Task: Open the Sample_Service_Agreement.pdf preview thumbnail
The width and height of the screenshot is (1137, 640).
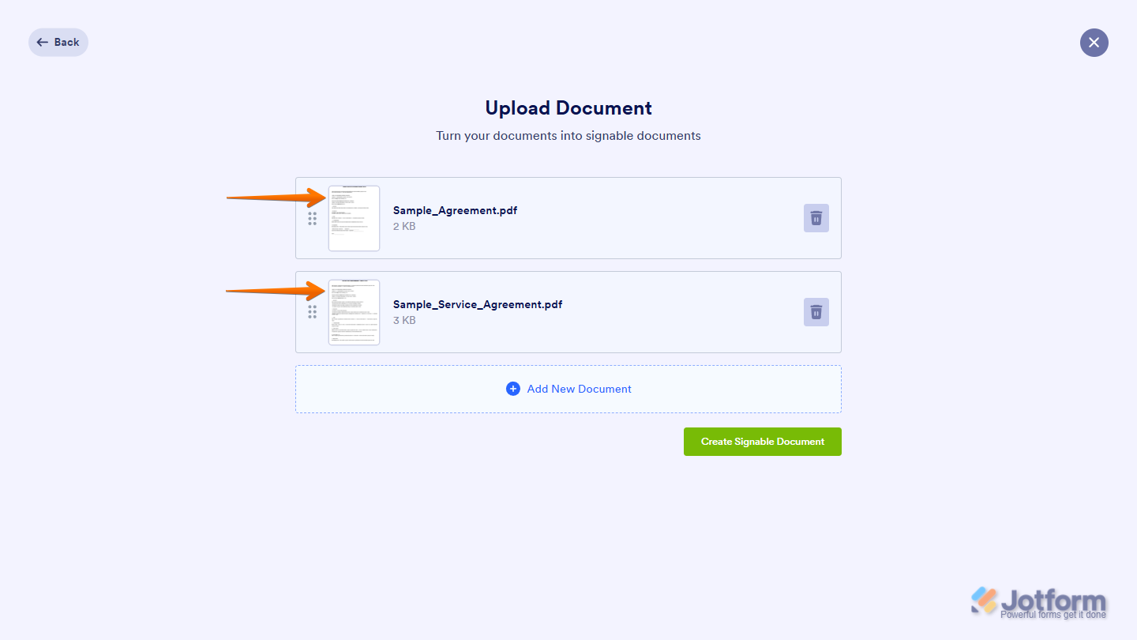Action: pos(354,312)
